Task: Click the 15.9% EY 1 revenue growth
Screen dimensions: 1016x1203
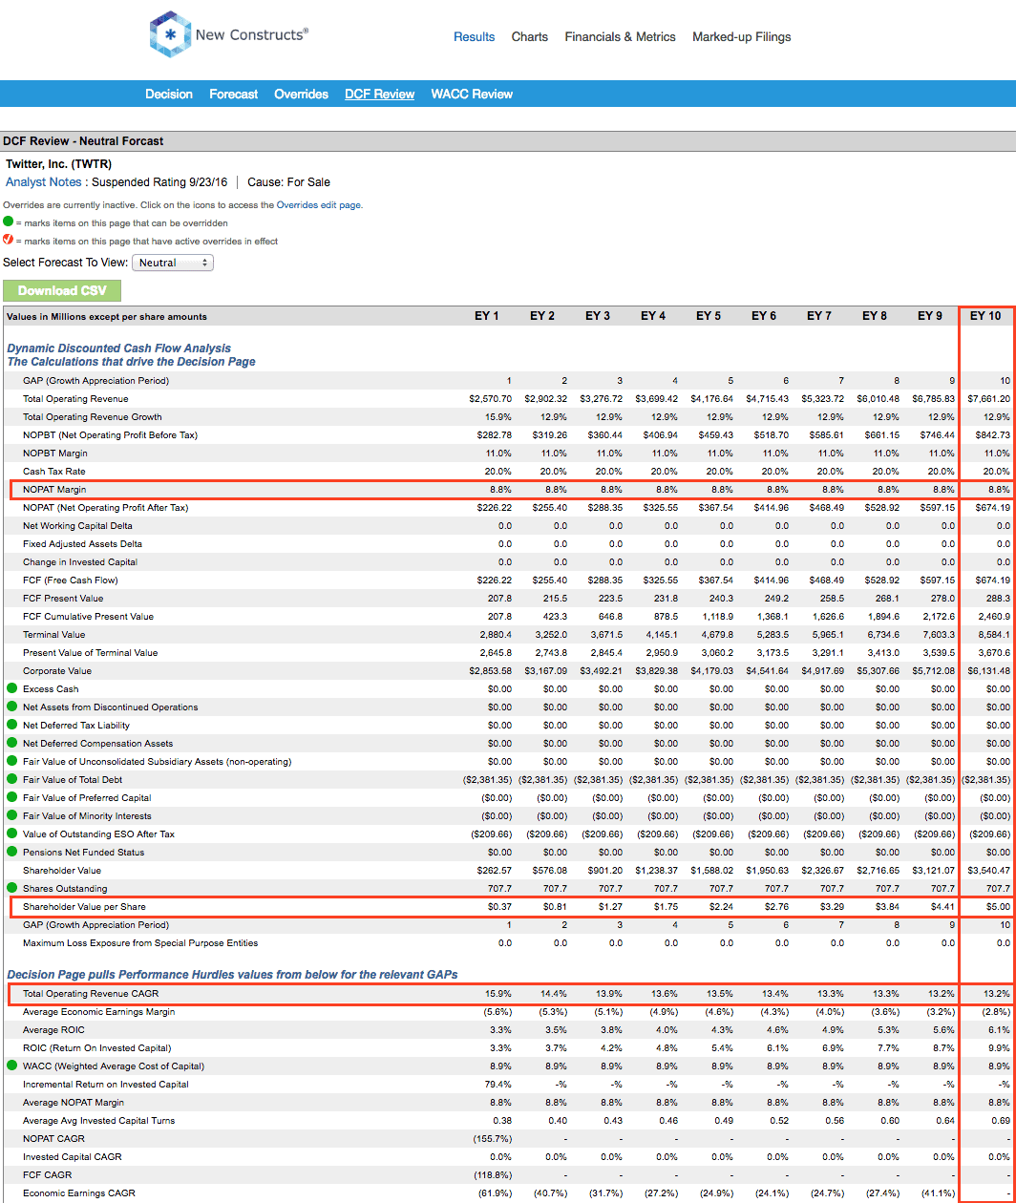Action: 497,416
